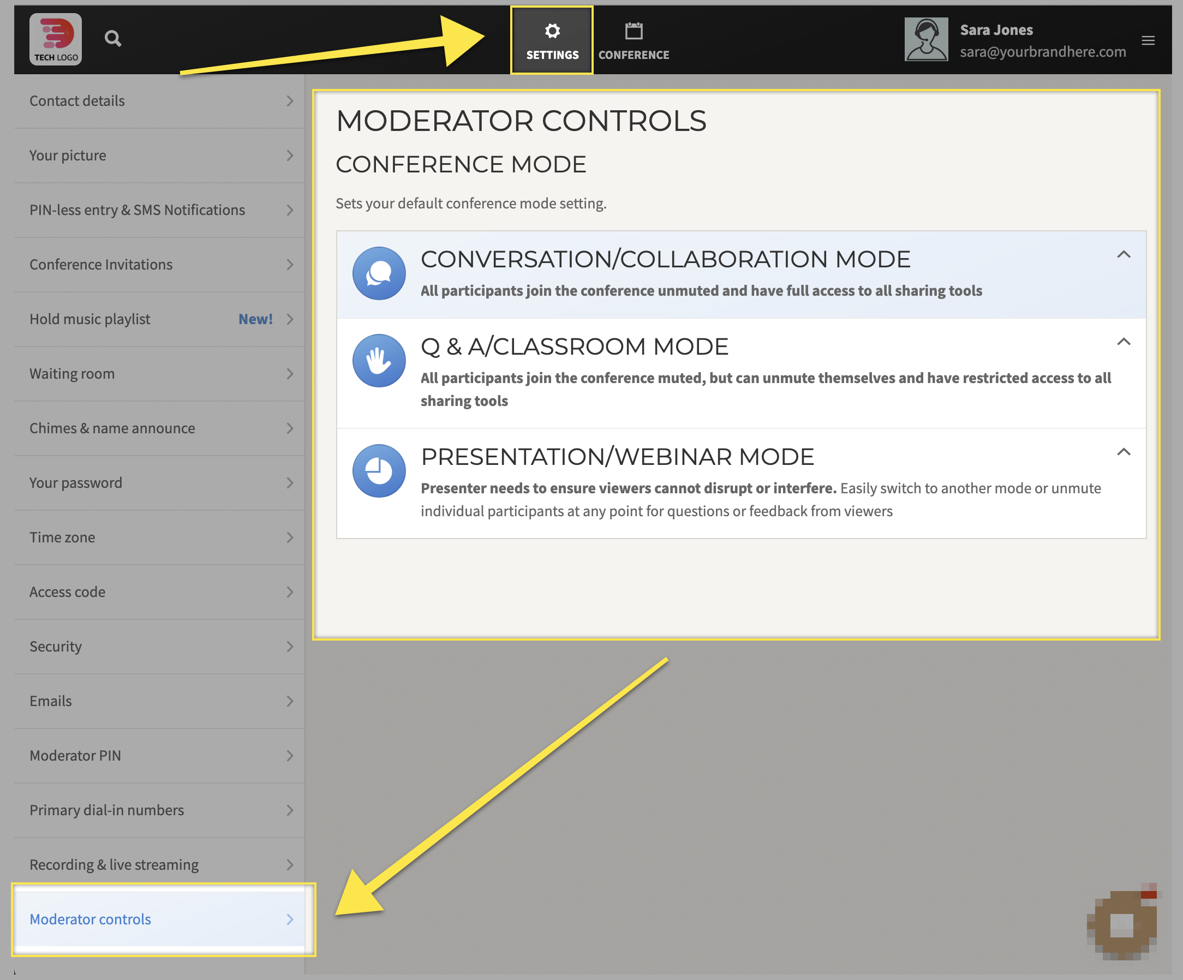Collapse Conversation/Collaboration Mode chevron

1124,255
